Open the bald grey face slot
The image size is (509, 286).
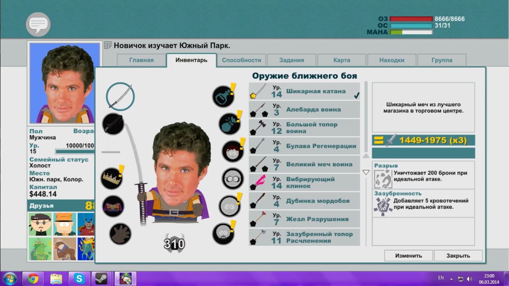point(230,206)
